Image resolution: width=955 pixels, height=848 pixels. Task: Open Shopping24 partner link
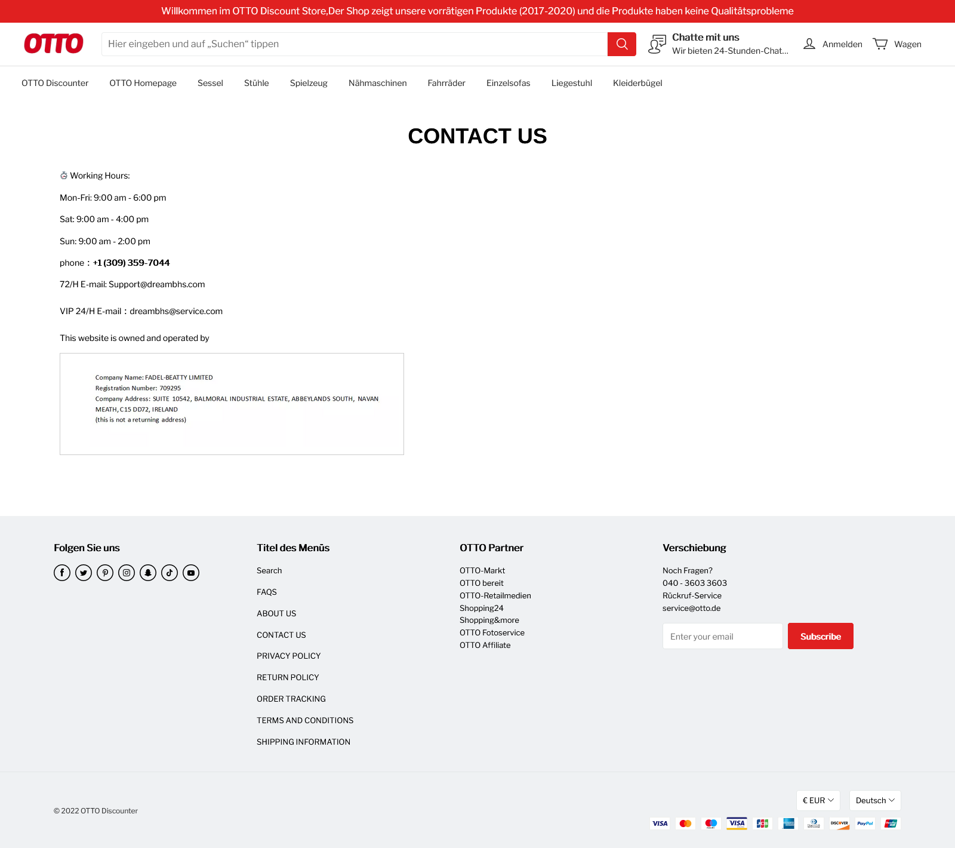(x=482, y=608)
